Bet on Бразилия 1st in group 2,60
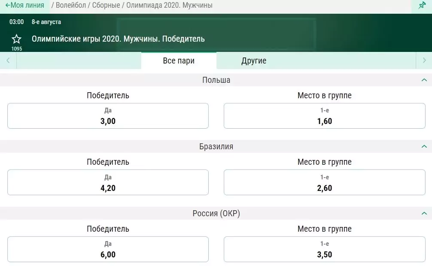The image size is (432, 266). (325, 183)
